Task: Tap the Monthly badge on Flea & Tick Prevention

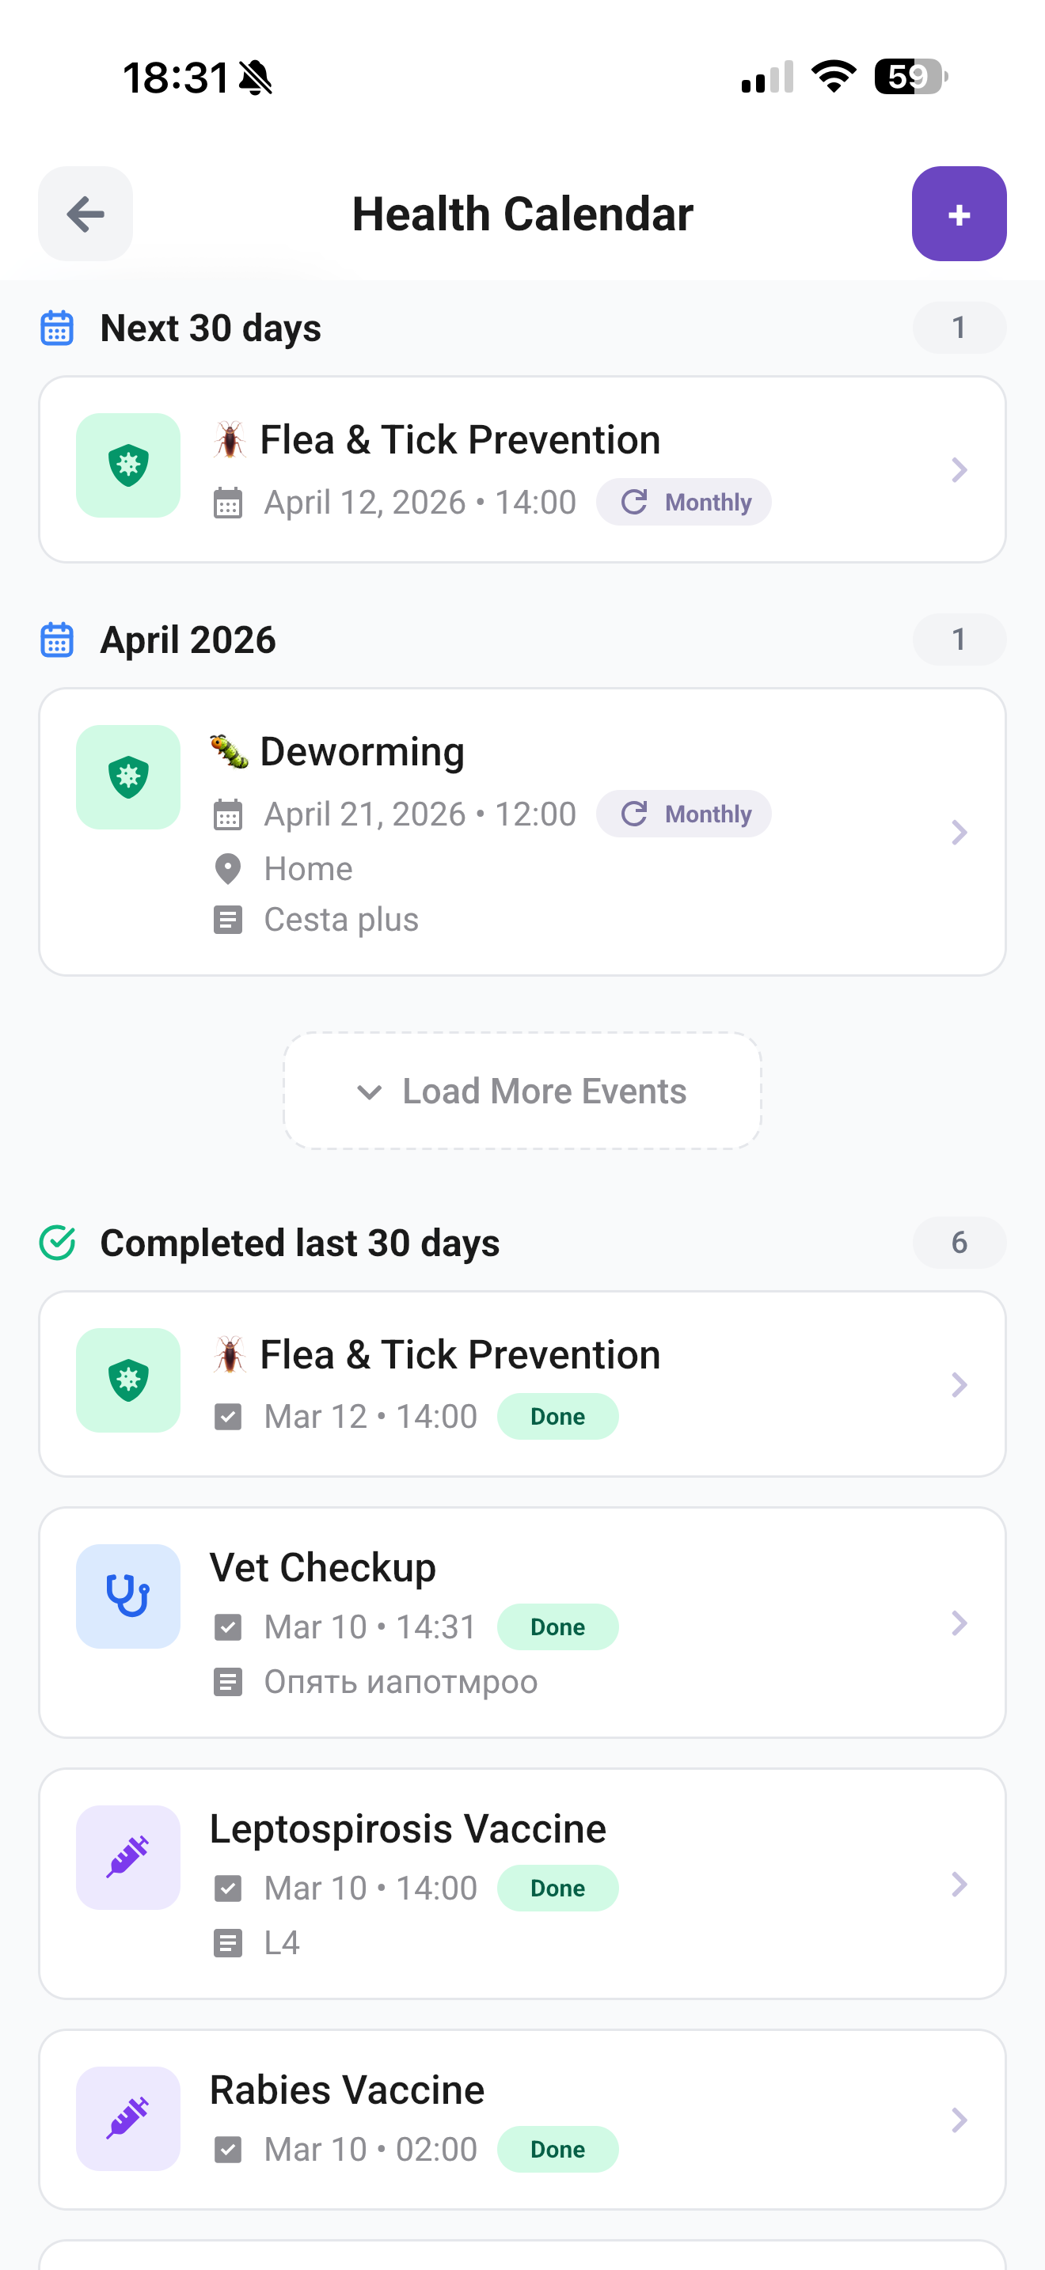Action: (684, 501)
